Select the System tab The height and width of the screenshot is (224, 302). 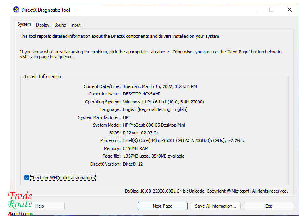[x=24, y=25]
